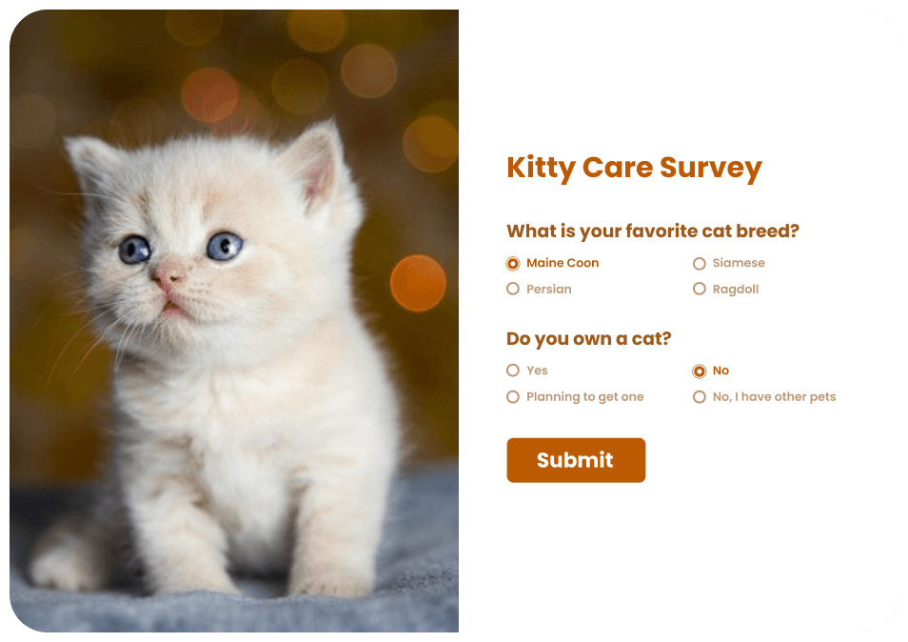This screenshot has width=908, height=642.
Task: Click the 'Ragdoll' option label text
Action: tap(736, 289)
